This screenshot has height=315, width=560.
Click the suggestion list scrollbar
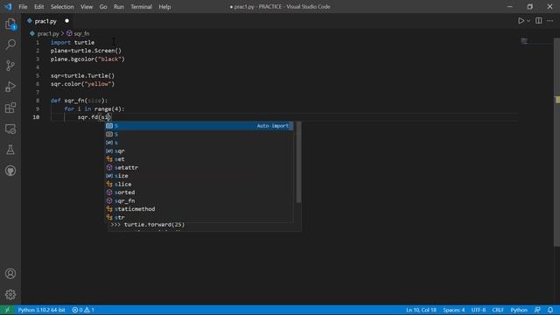298,163
